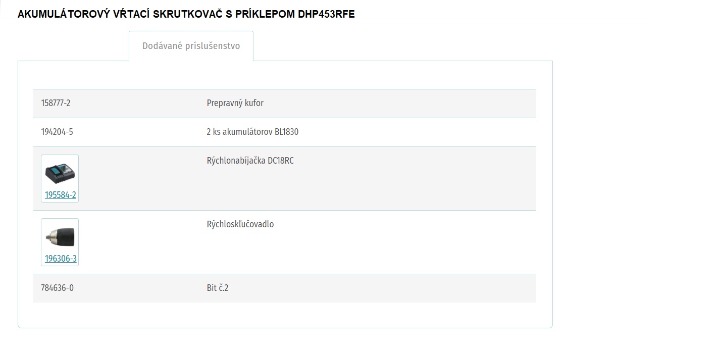Click the DC18RC charger thumbnail image
The image size is (718, 349).
point(60,174)
